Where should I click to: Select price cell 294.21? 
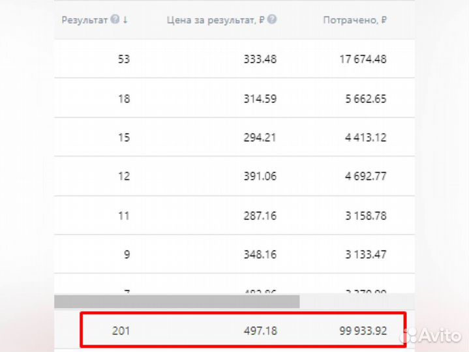pos(260,138)
